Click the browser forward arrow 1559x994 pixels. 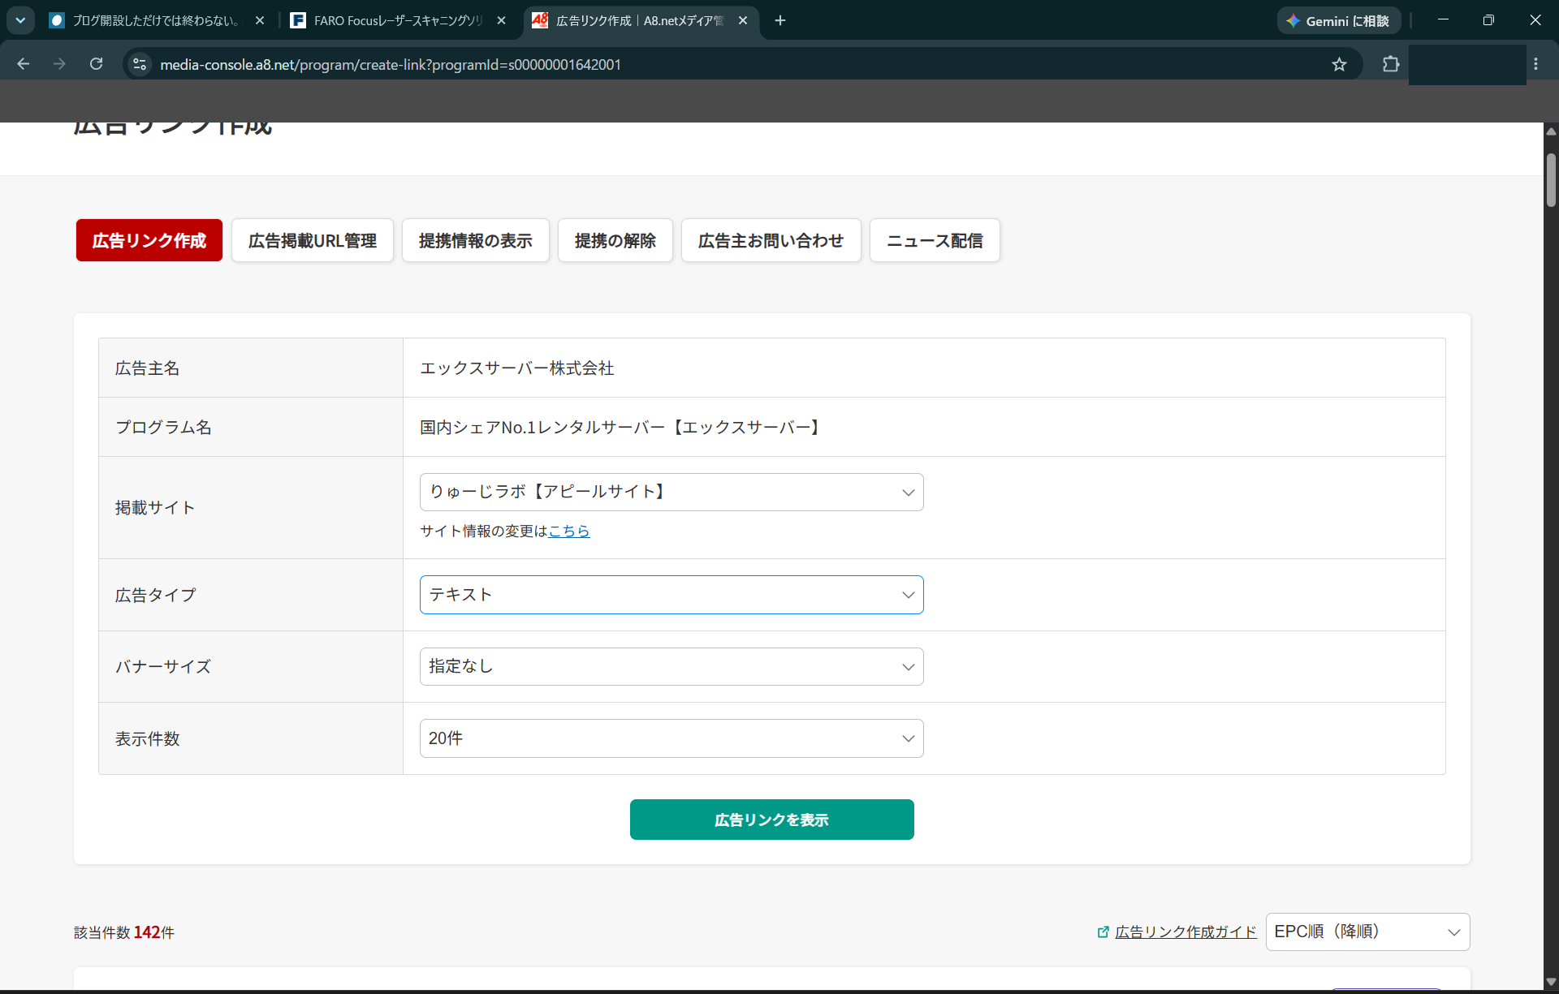click(x=59, y=64)
